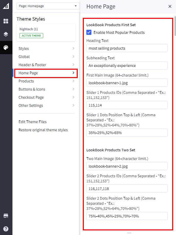Click Edit Theme Files link
Image resolution: width=176 pixels, height=235 pixels.
pos(33,122)
